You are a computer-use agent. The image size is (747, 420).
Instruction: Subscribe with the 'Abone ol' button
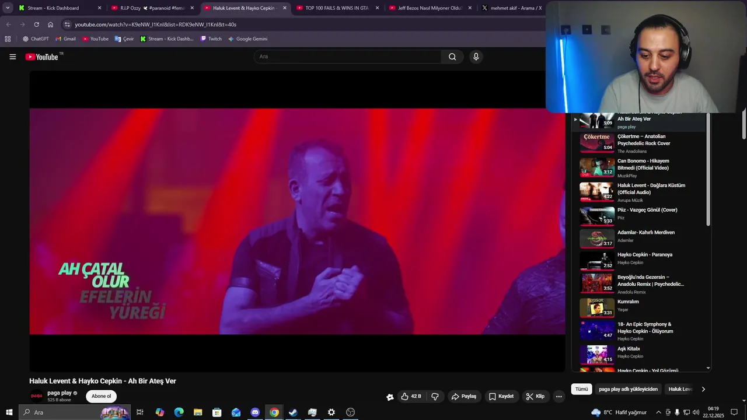click(x=101, y=396)
